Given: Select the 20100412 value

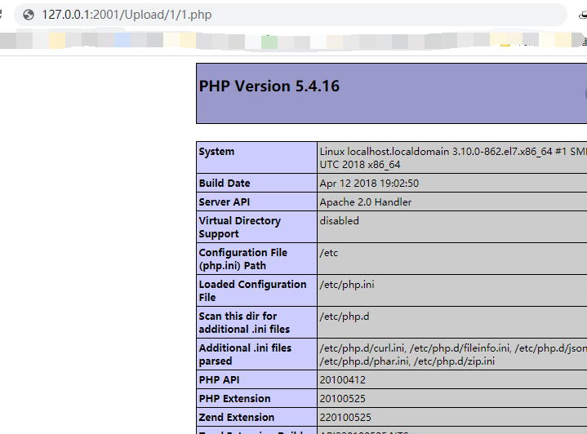Looking at the screenshot, I should click(x=343, y=380).
